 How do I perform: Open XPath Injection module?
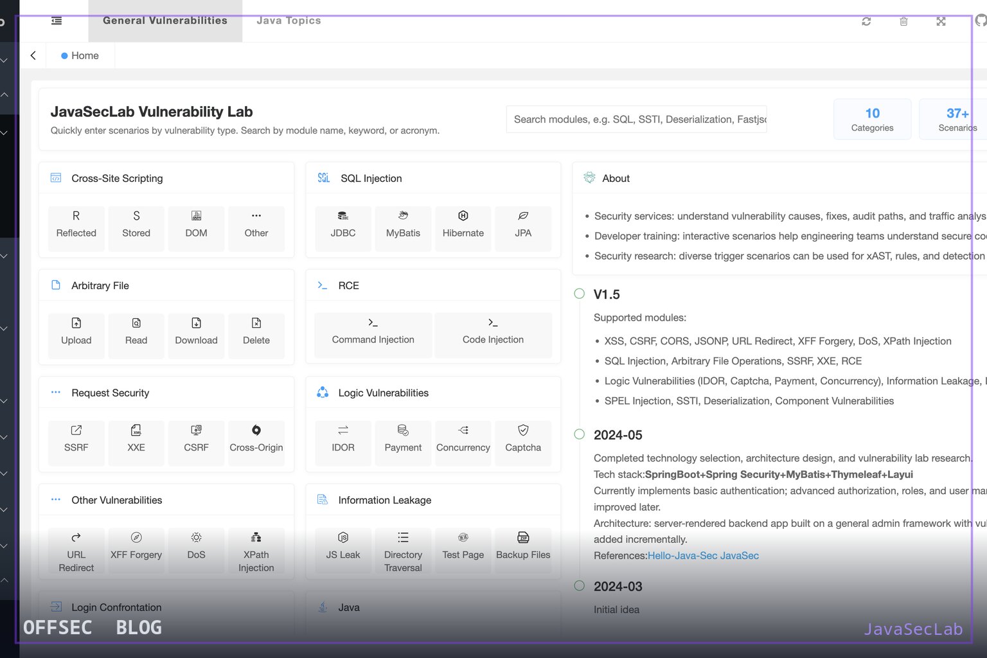256,551
